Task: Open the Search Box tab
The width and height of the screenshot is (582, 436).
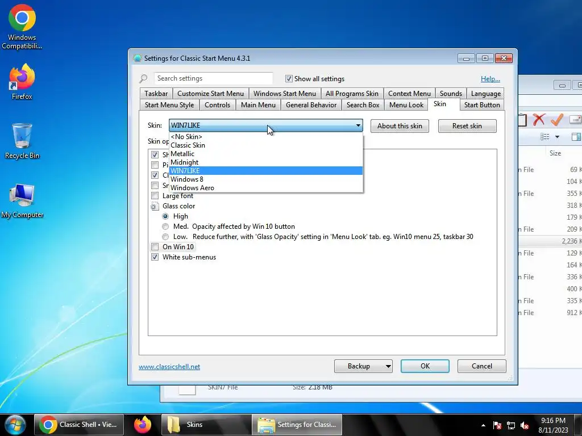Action: (x=363, y=105)
